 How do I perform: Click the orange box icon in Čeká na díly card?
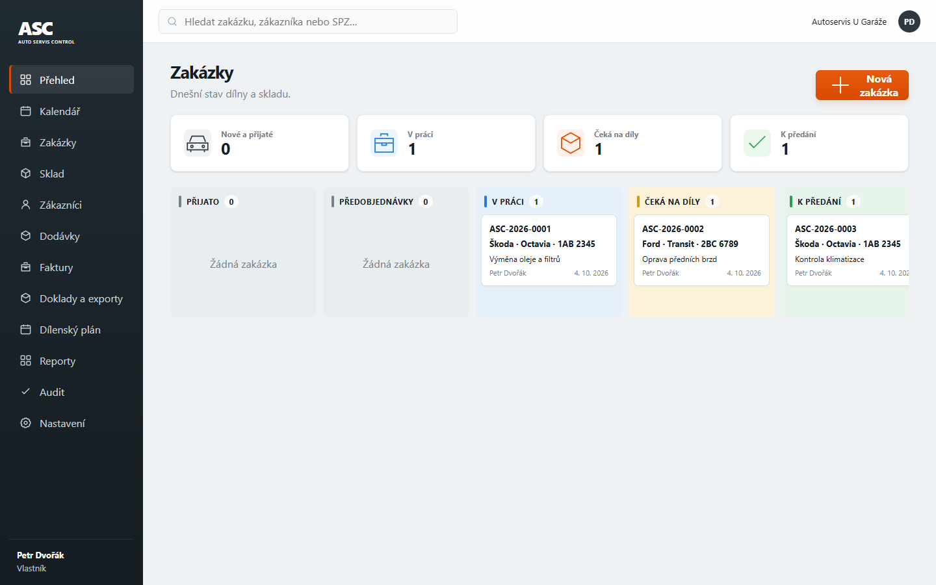coord(571,143)
